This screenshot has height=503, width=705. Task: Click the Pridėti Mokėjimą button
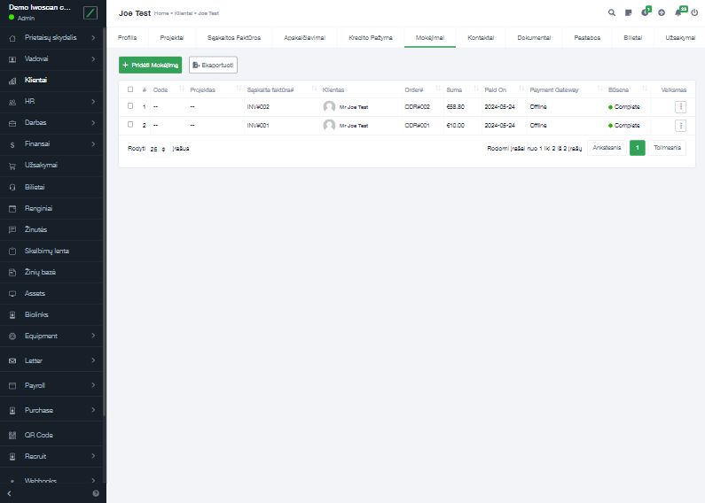tap(150, 65)
